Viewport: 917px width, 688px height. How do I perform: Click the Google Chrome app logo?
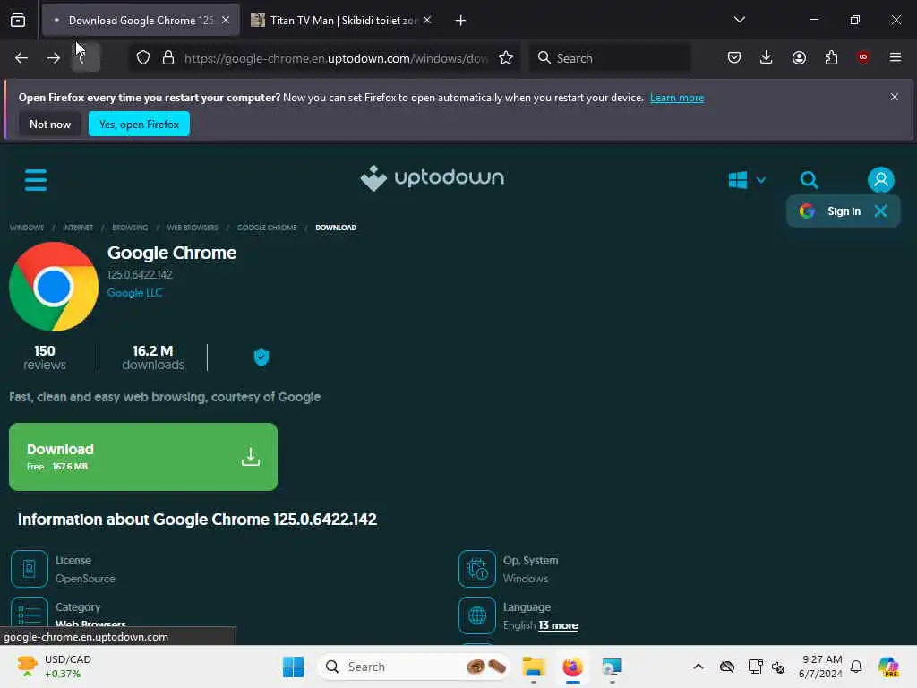click(54, 287)
